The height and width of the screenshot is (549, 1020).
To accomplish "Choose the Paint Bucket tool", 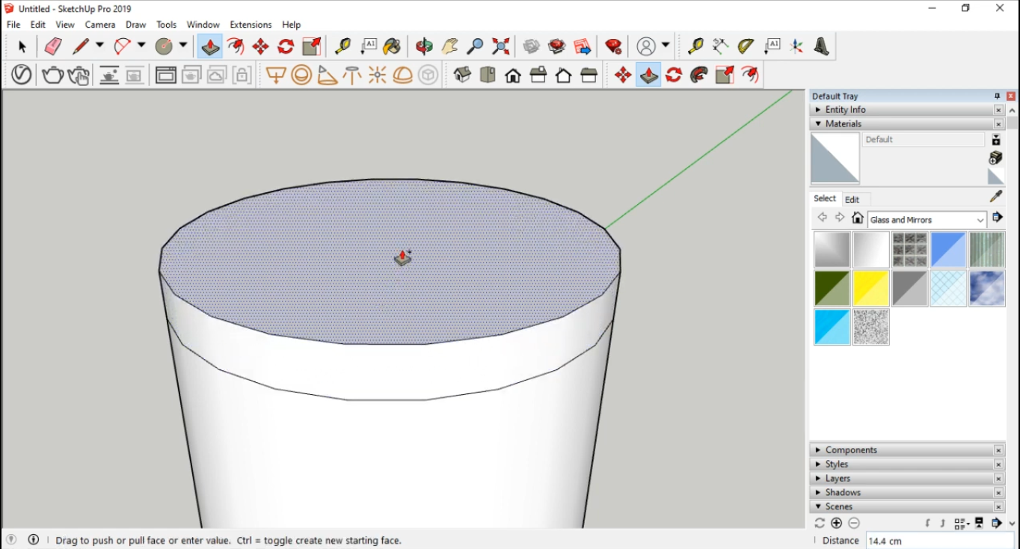I will (x=392, y=47).
